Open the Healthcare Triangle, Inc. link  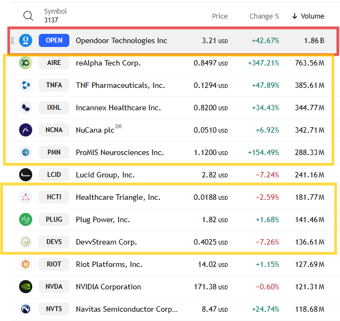(118, 197)
